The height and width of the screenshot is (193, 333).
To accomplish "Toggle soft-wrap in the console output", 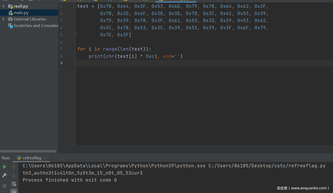I will click(x=14, y=184).
